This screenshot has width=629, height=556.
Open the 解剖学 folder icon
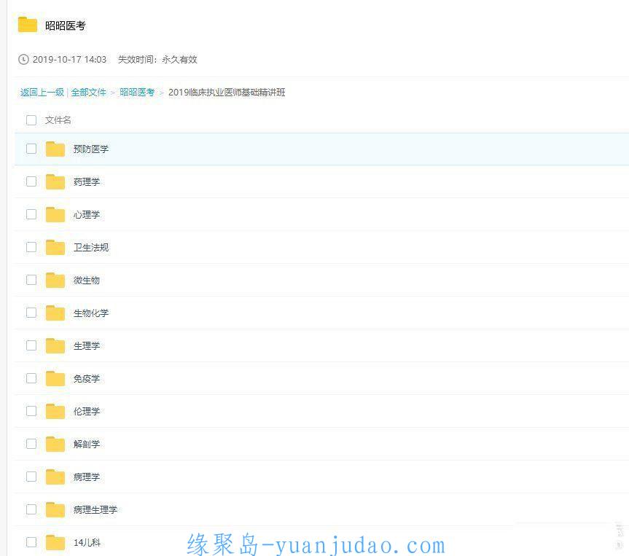point(55,444)
